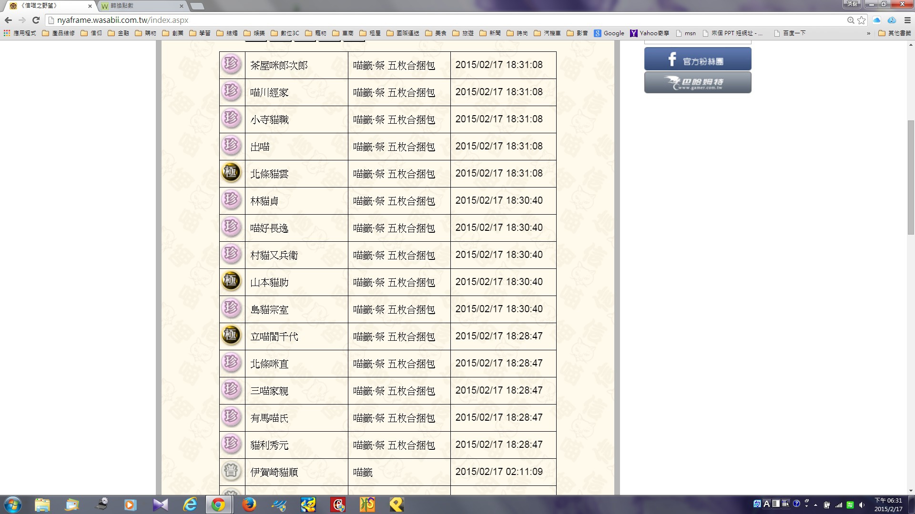This screenshot has width=915, height=514.
Task: Click the back navigation arrow
Action: pyautogui.click(x=8, y=20)
